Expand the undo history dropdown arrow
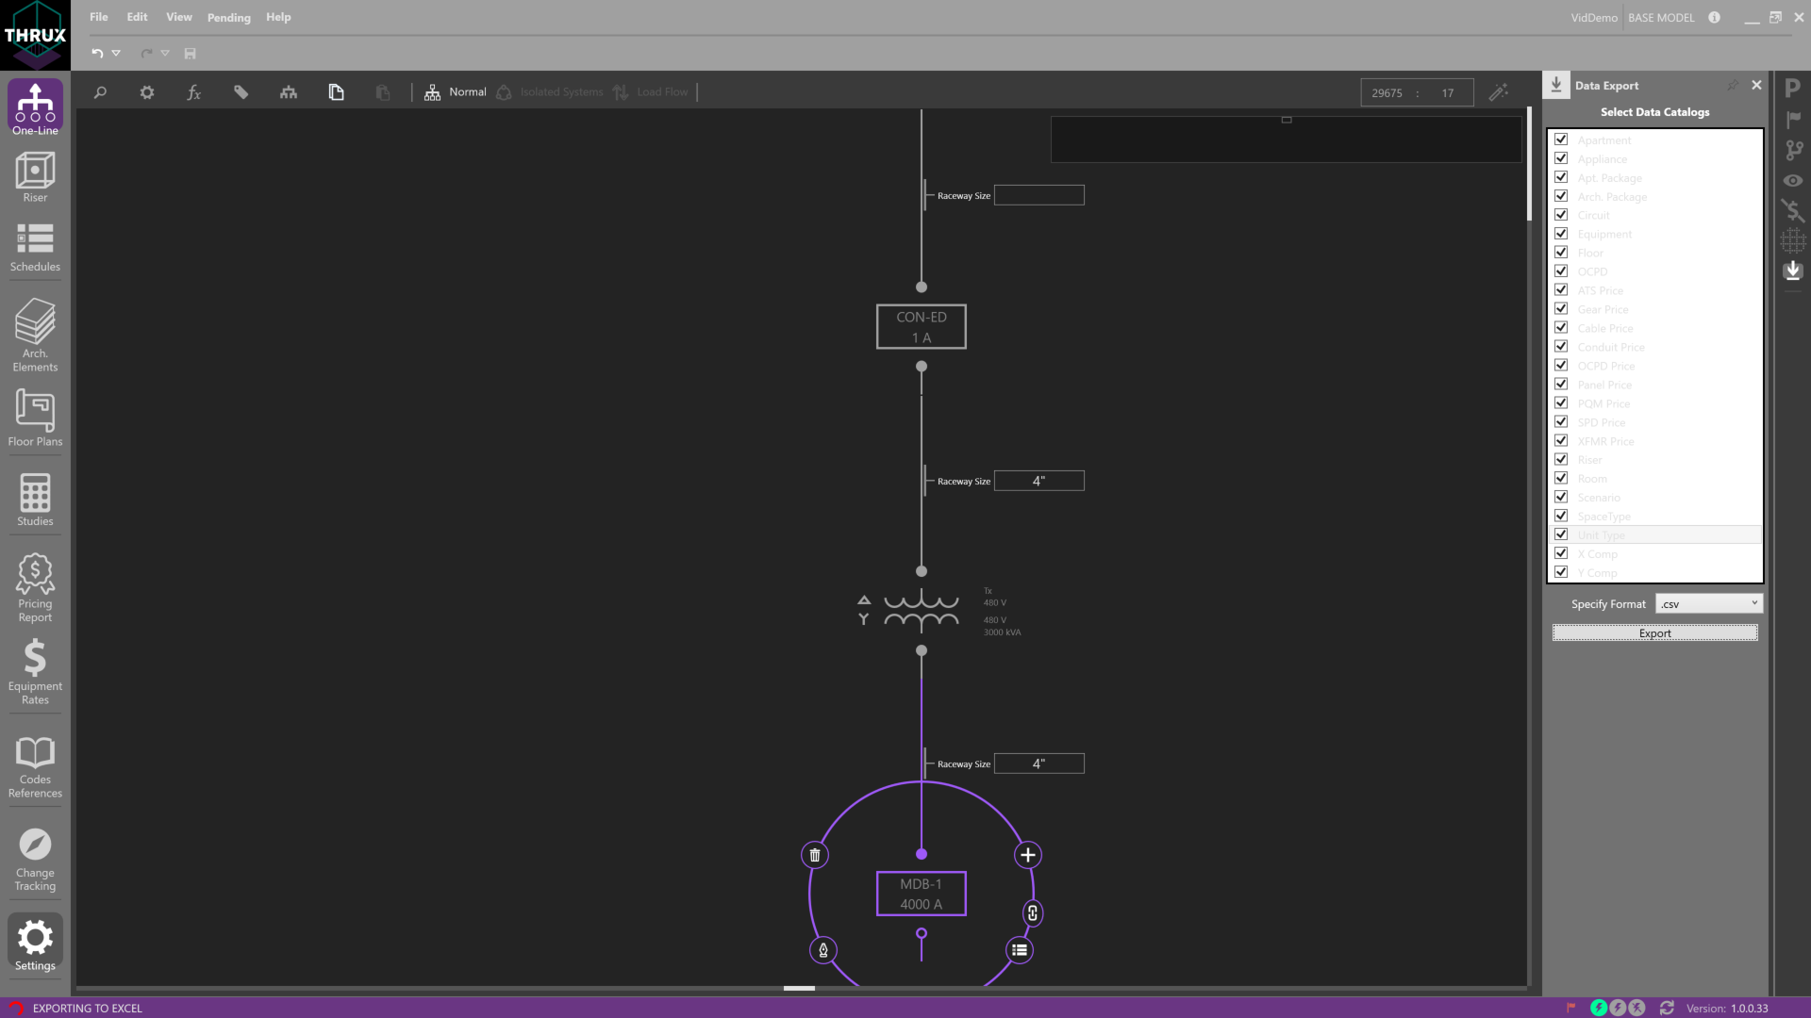The height and width of the screenshot is (1018, 1811). (x=116, y=53)
